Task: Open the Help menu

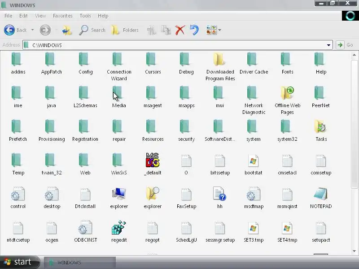Action: (103, 16)
